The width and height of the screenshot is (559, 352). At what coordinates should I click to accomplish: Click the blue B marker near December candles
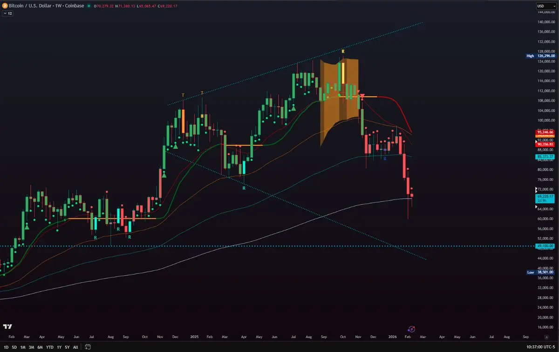385,159
